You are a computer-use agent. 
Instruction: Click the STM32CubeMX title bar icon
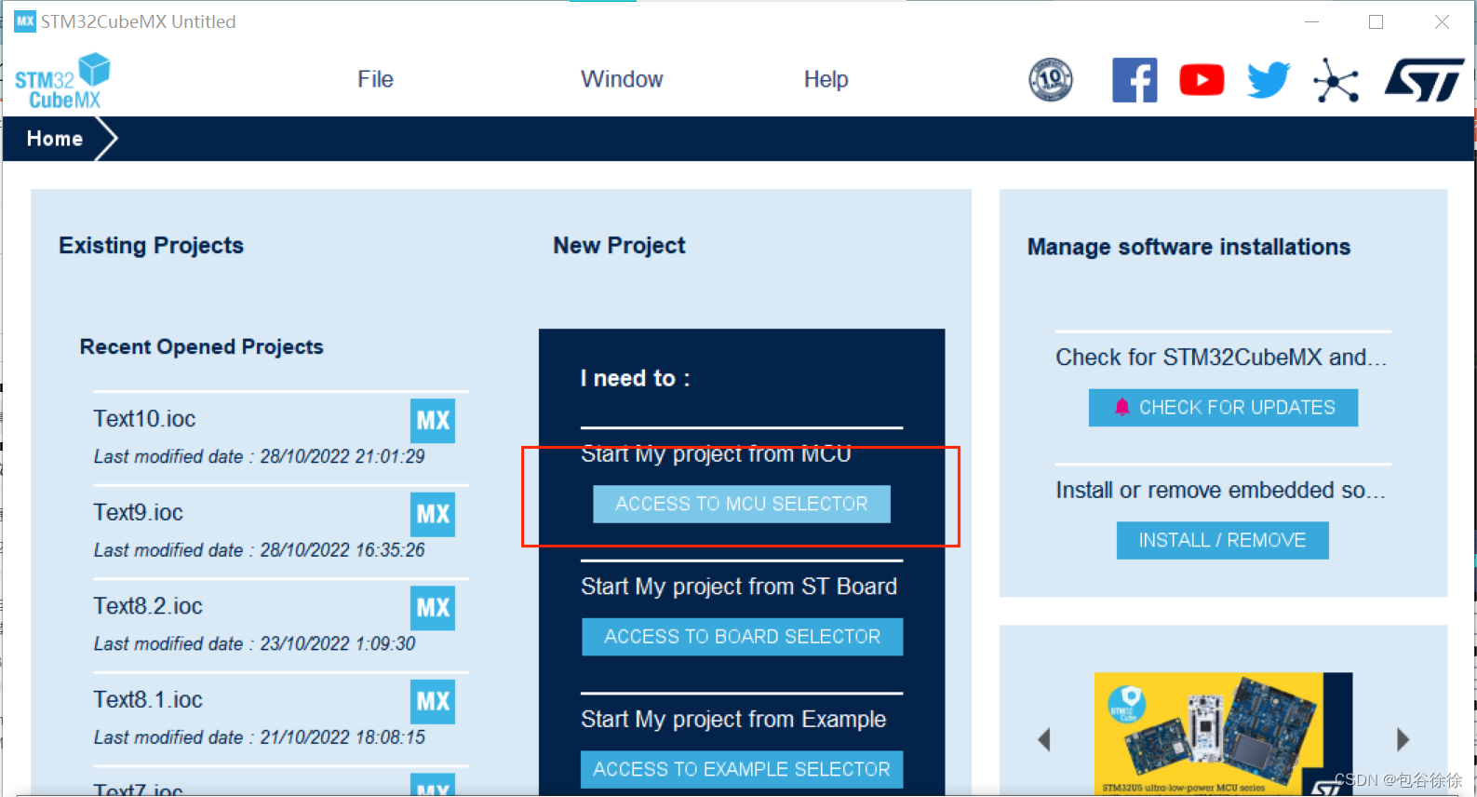(x=25, y=20)
